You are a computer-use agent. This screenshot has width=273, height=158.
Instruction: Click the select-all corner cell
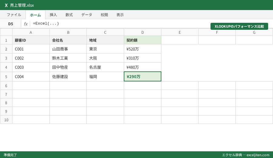click(x=6, y=32)
